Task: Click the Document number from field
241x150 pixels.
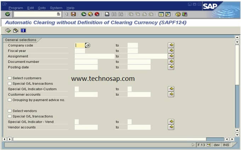Action: [x=86, y=62]
